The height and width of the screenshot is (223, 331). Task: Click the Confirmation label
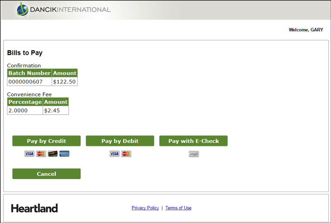24,65
